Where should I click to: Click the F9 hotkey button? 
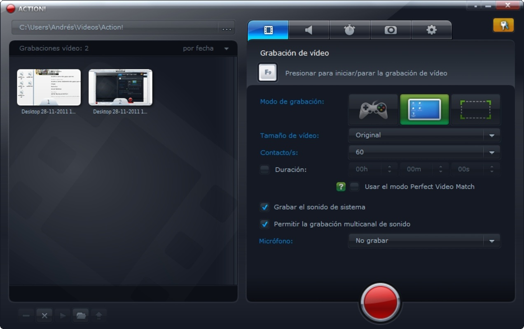[x=268, y=72]
